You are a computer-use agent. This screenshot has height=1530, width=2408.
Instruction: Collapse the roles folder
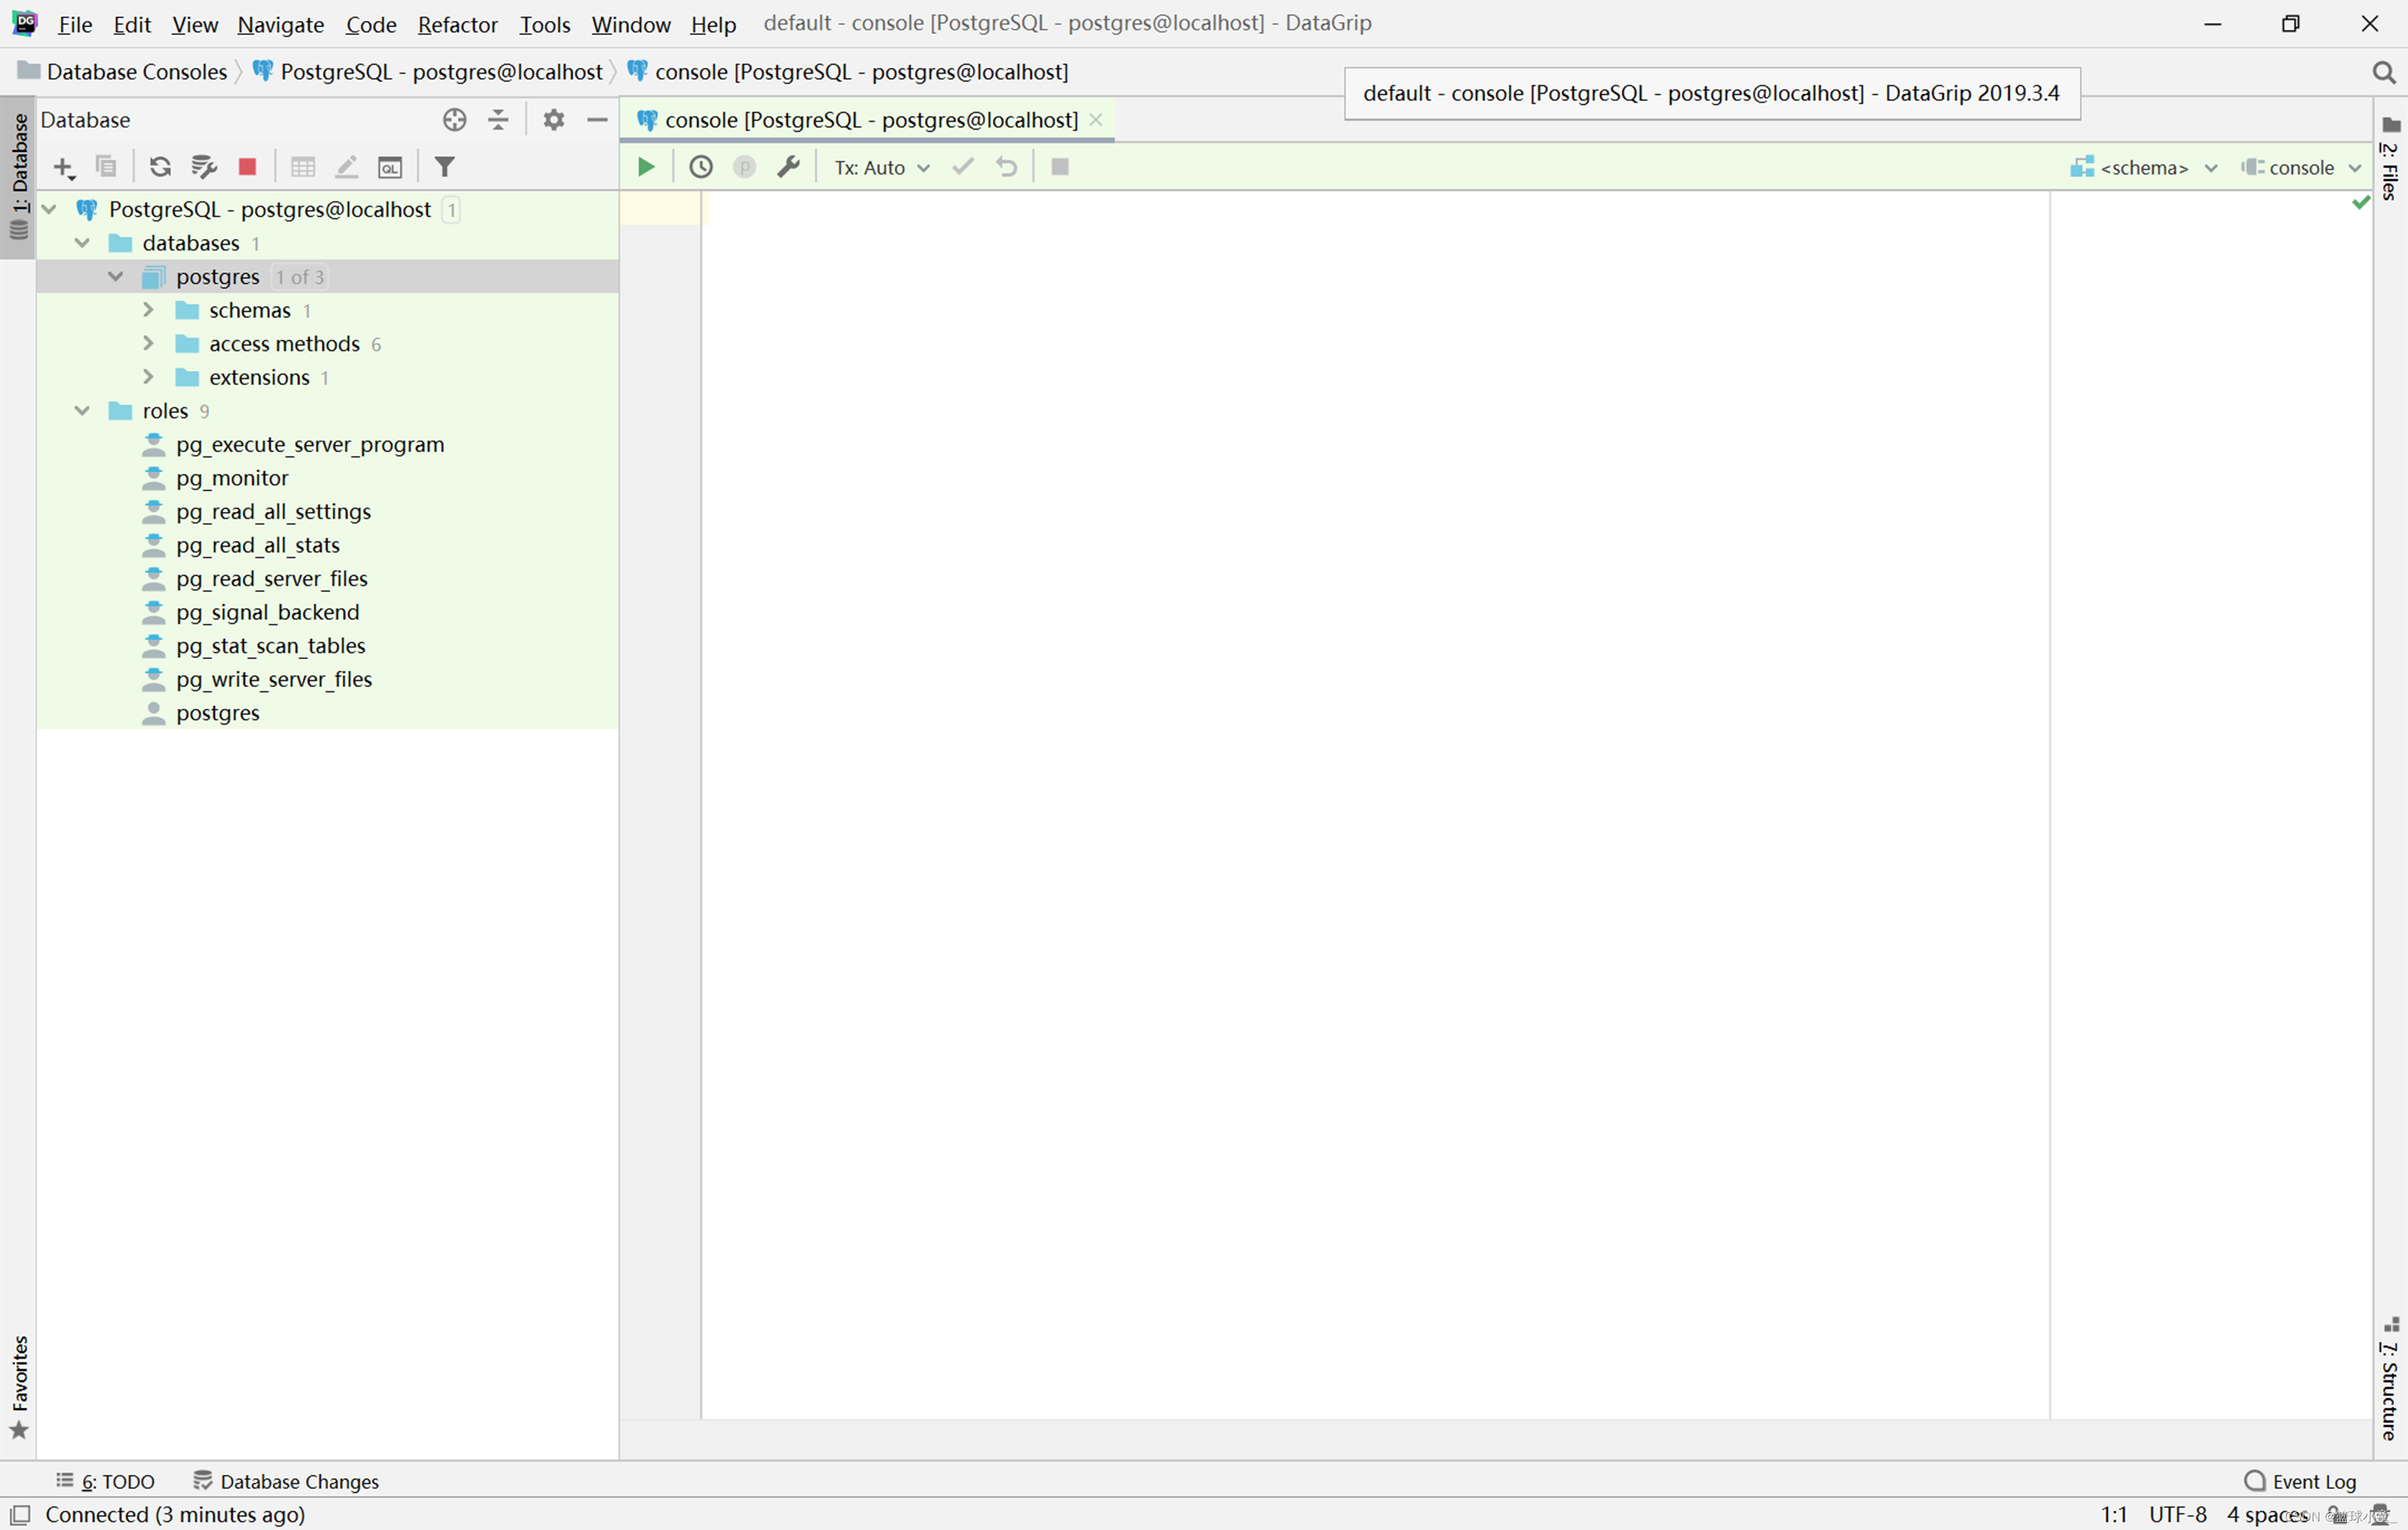(82, 411)
